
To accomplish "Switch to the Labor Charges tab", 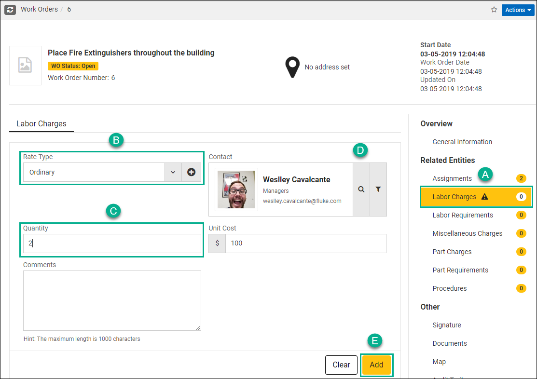I will coord(41,123).
